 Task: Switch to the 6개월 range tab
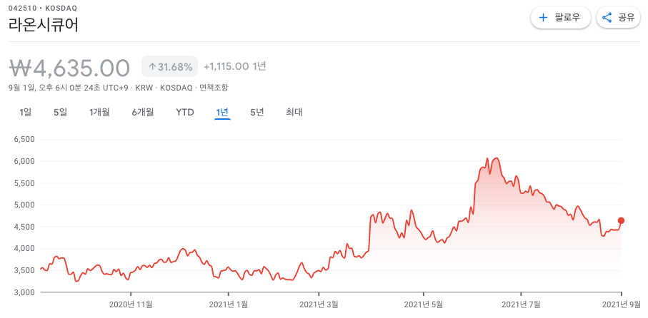click(143, 112)
